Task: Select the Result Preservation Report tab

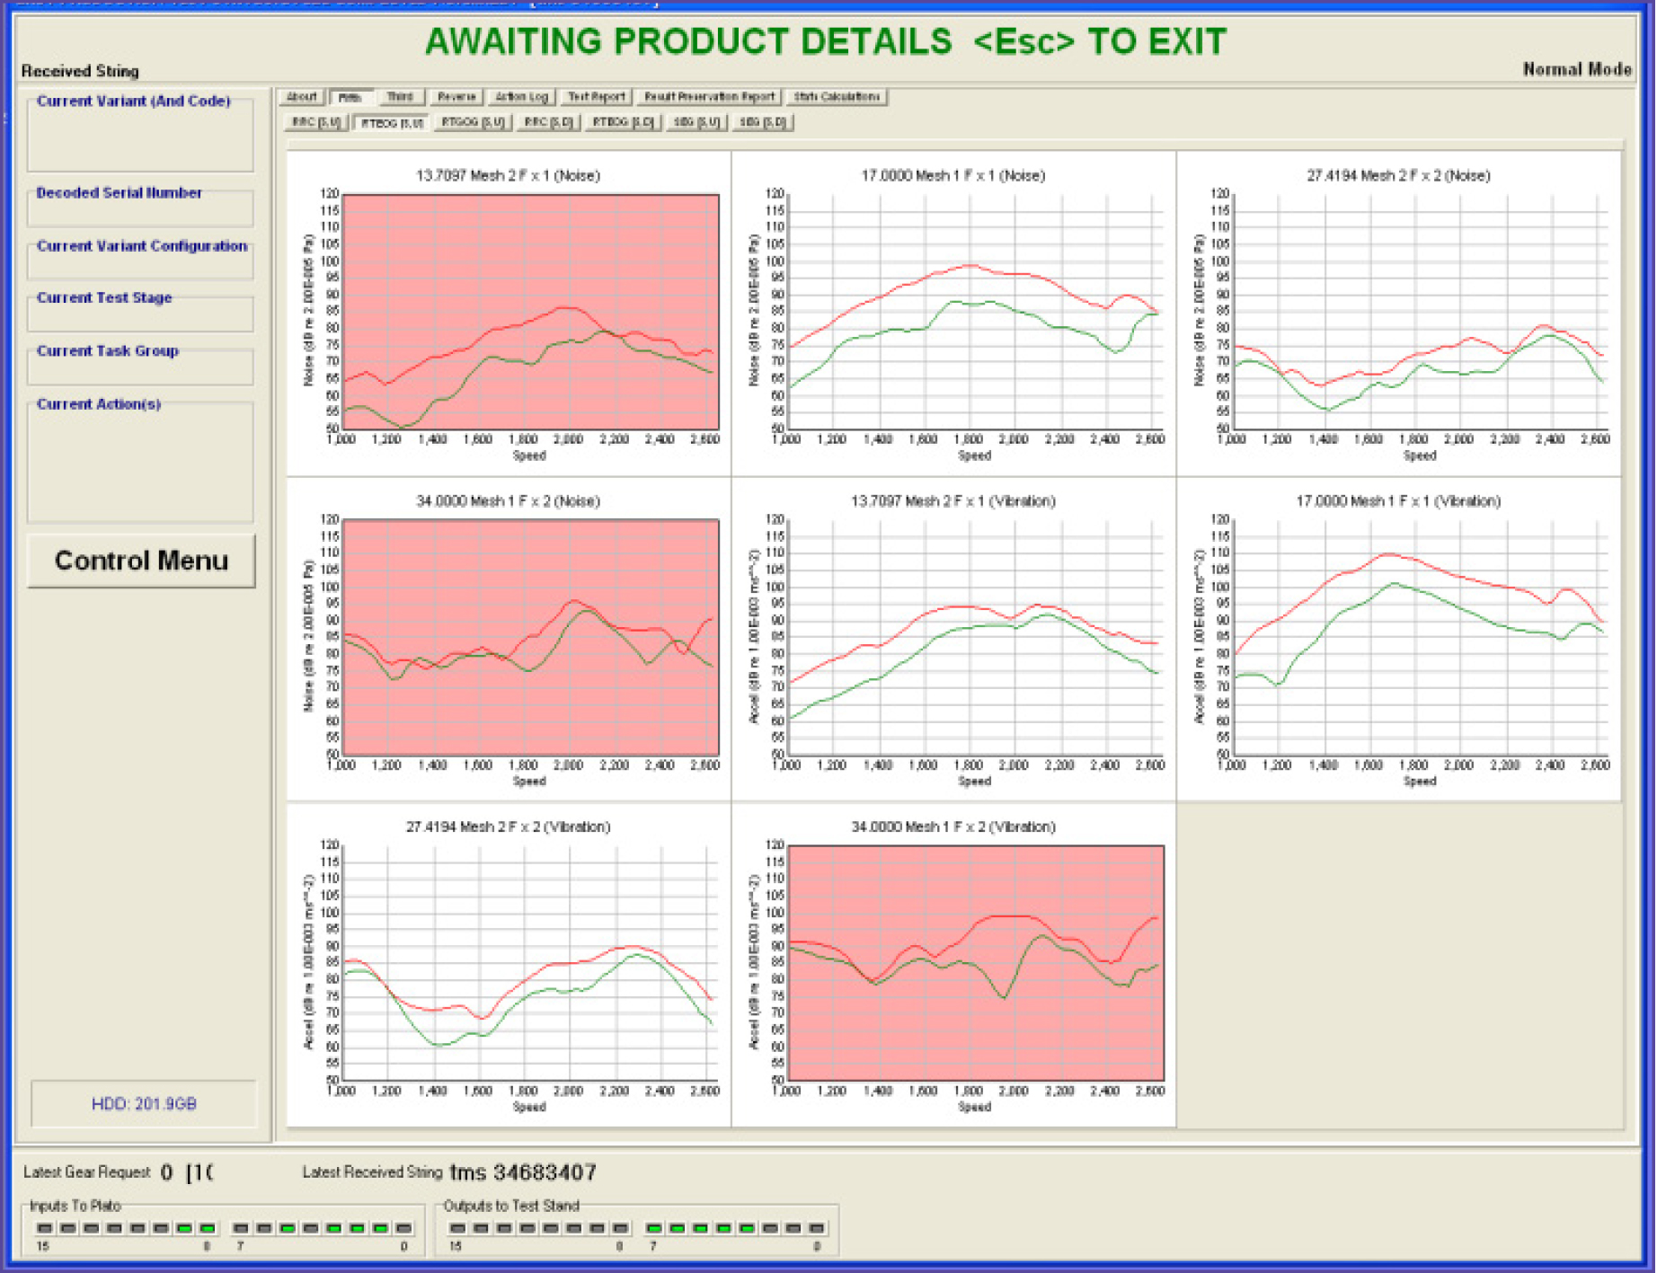Action: 709,97
